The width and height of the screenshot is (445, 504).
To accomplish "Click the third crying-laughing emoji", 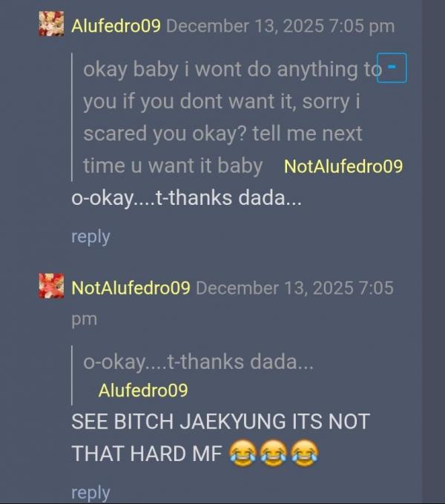I will tap(304, 453).
